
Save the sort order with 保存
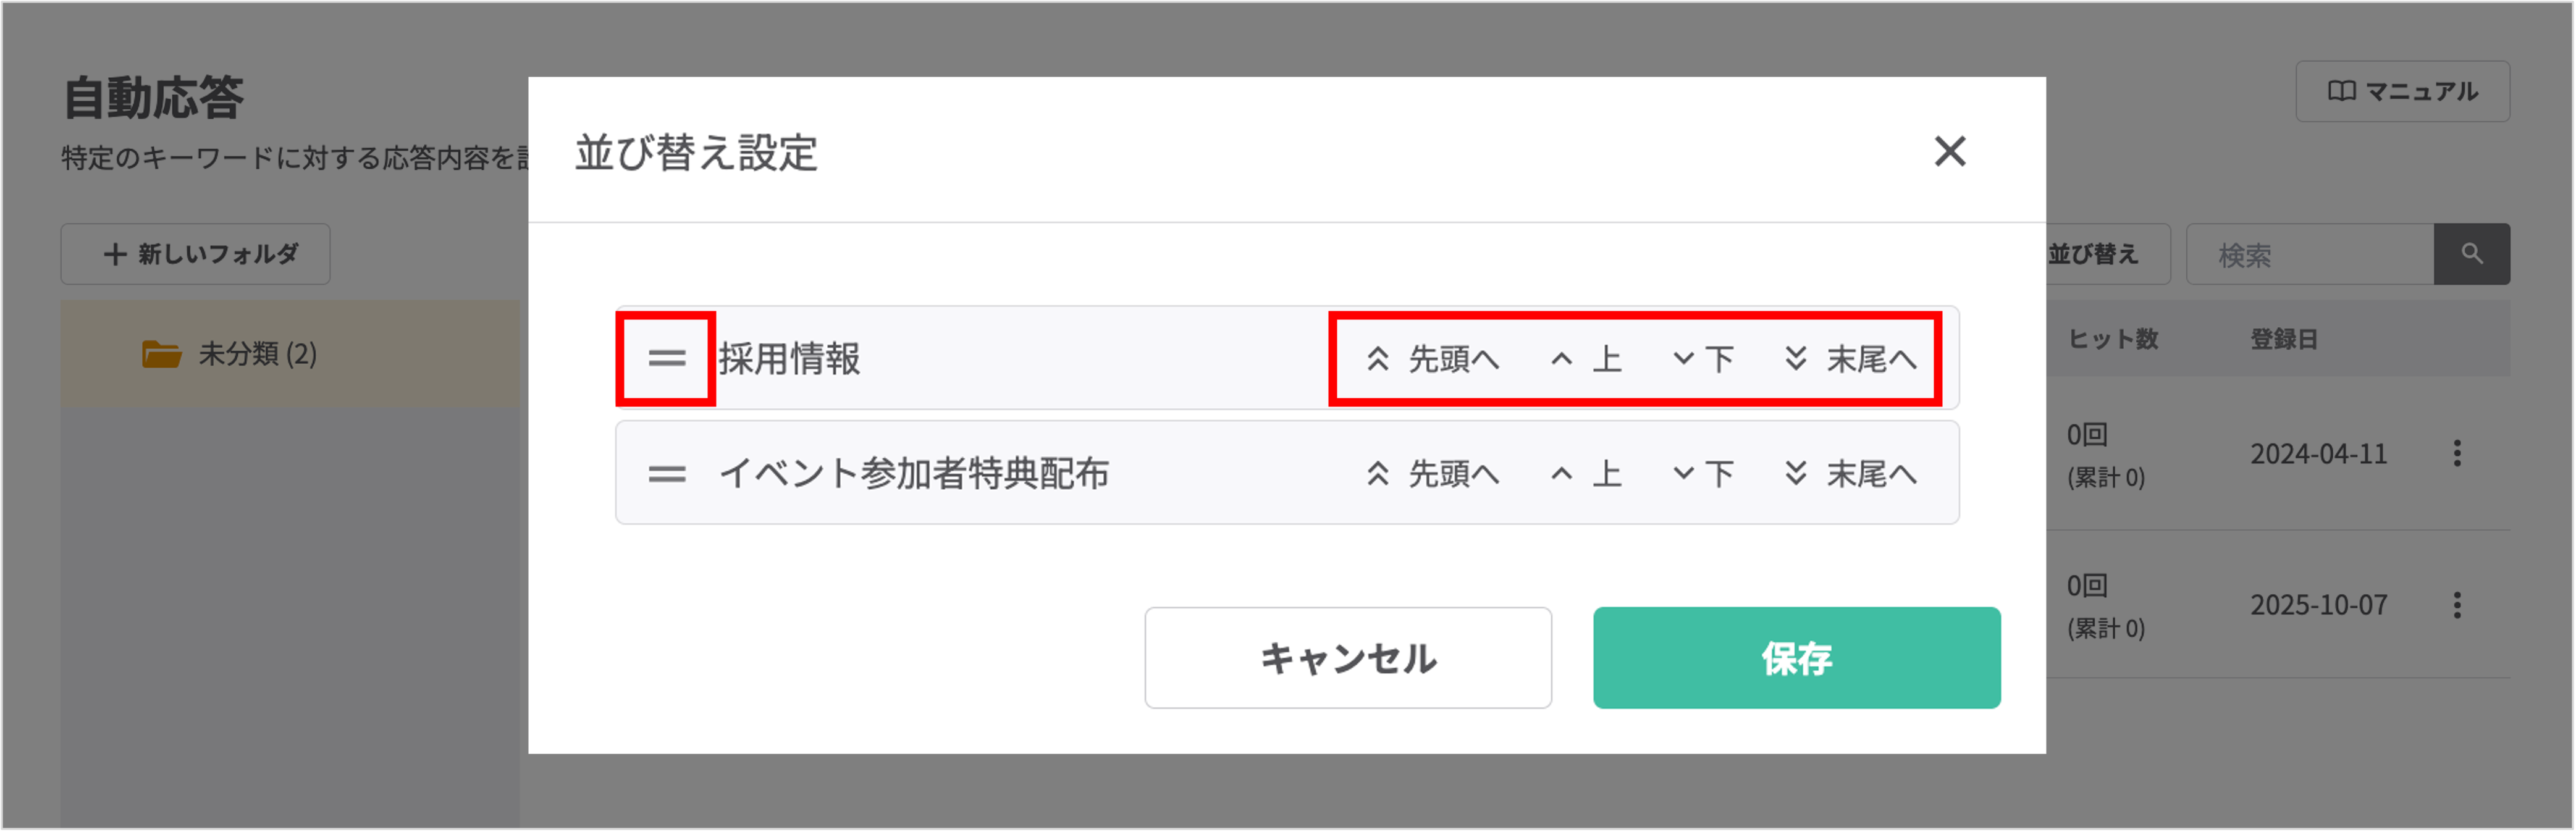1796,657
